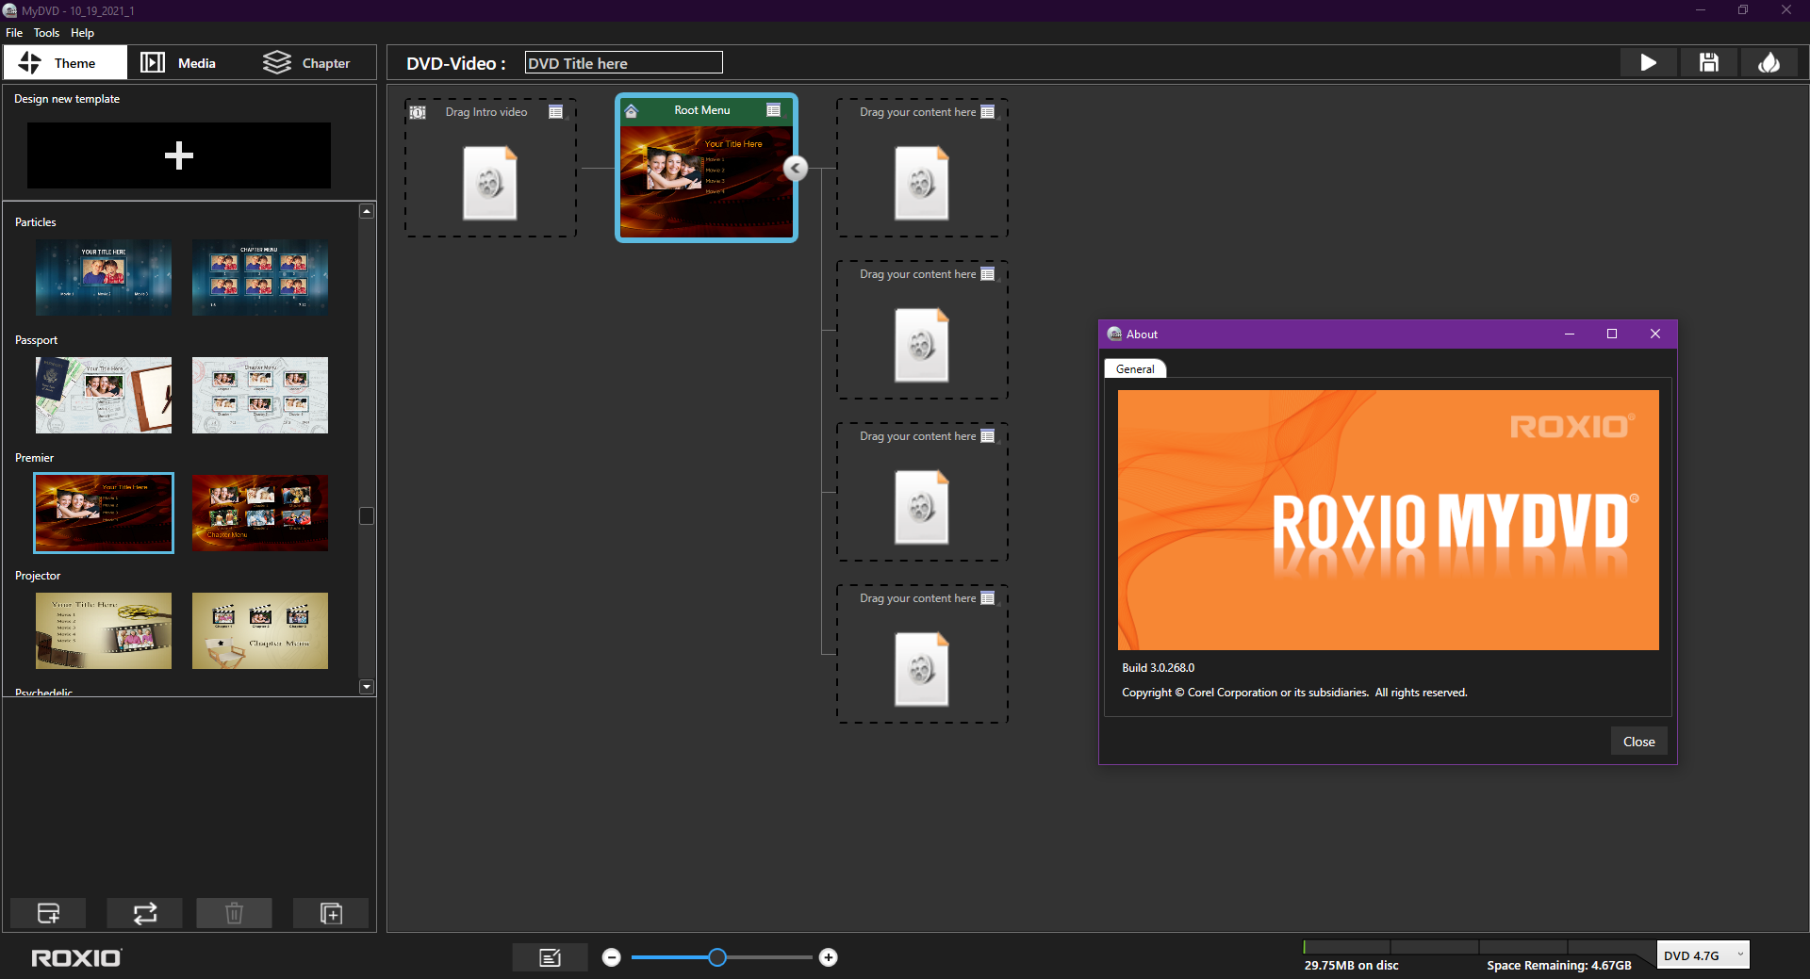This screenshot has height=979, width=1810.
Task: Click the Roxio logo in the bottom left
Action: tap(76, 958)
